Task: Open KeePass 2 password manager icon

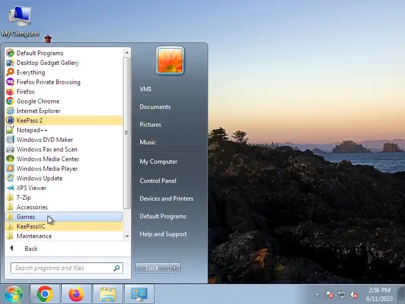Action: (10, 121)
